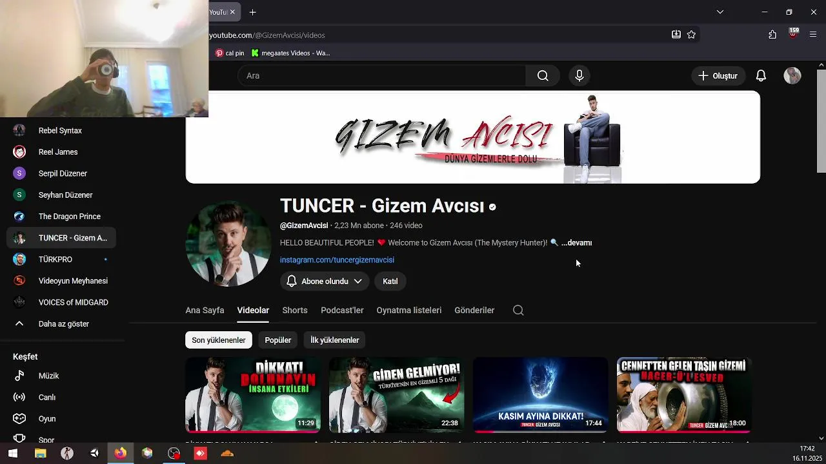The width and height of the screenshot is (826, 464).
Task: Go to the Shorts tab
Action: (x=295, y=310)
